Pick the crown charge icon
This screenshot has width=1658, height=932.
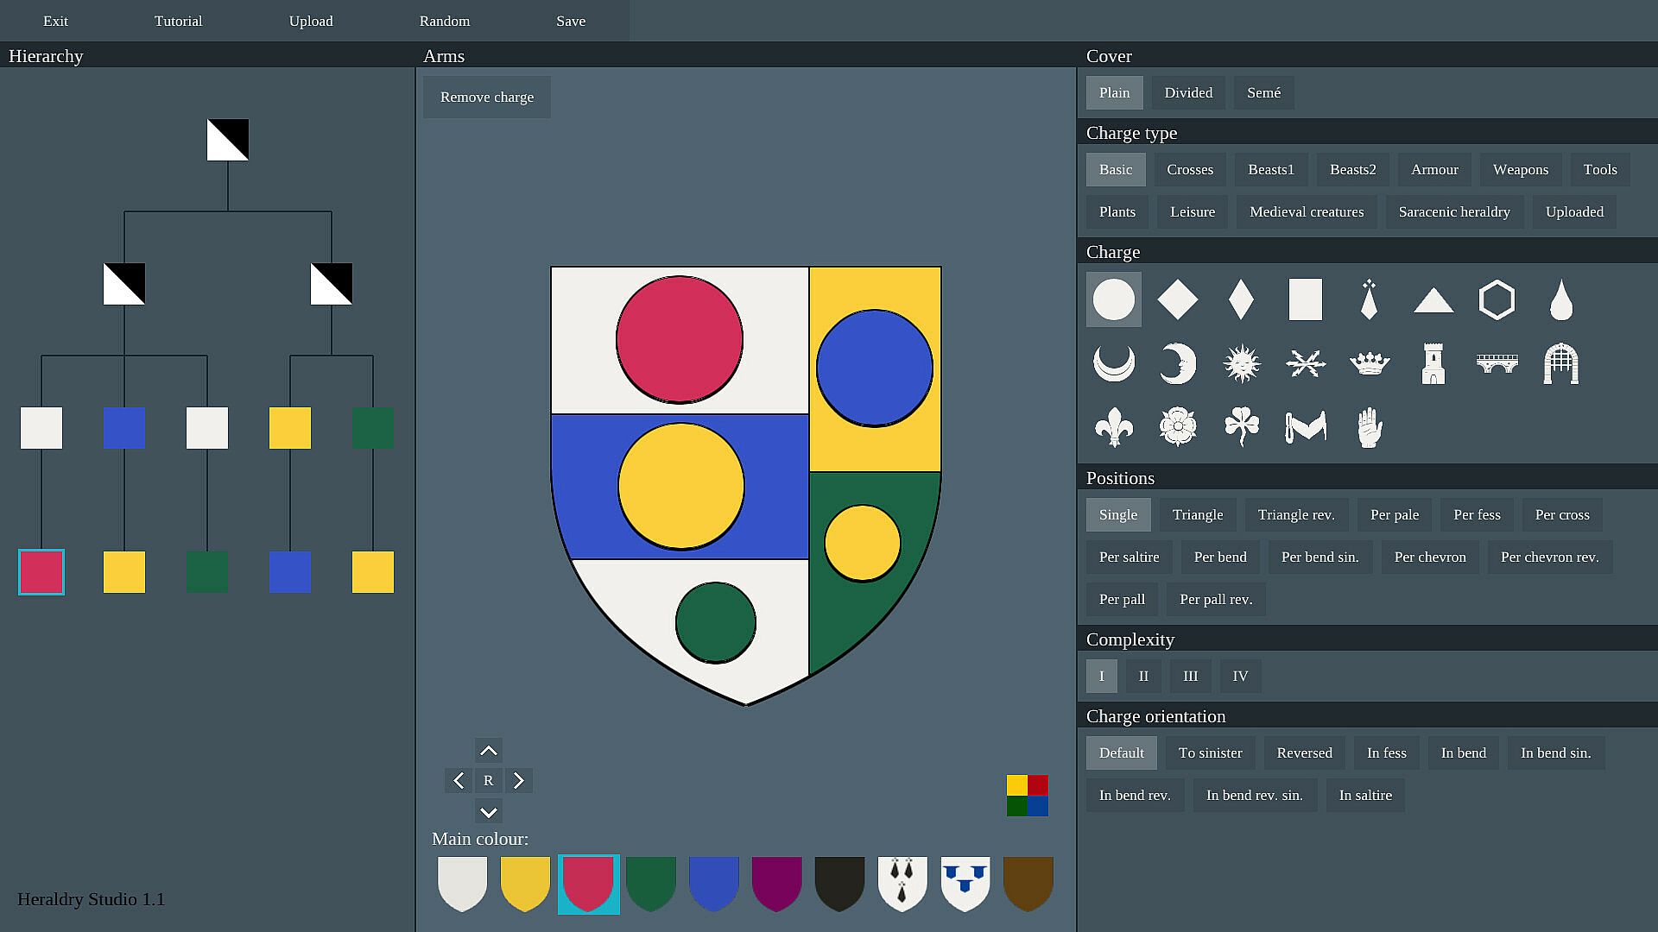pos(1369,363)
